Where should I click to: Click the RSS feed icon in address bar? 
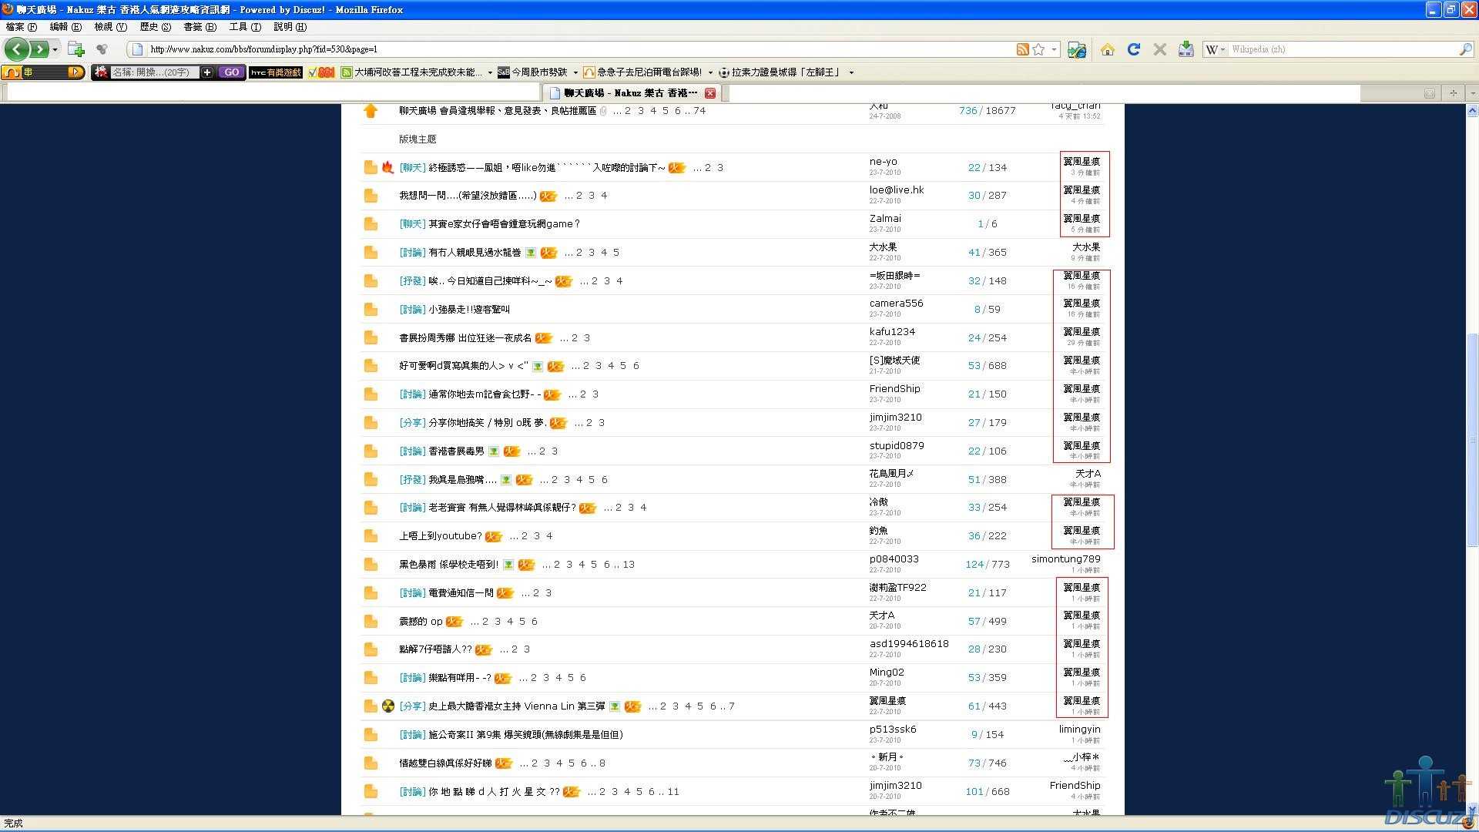[1022, 49]
